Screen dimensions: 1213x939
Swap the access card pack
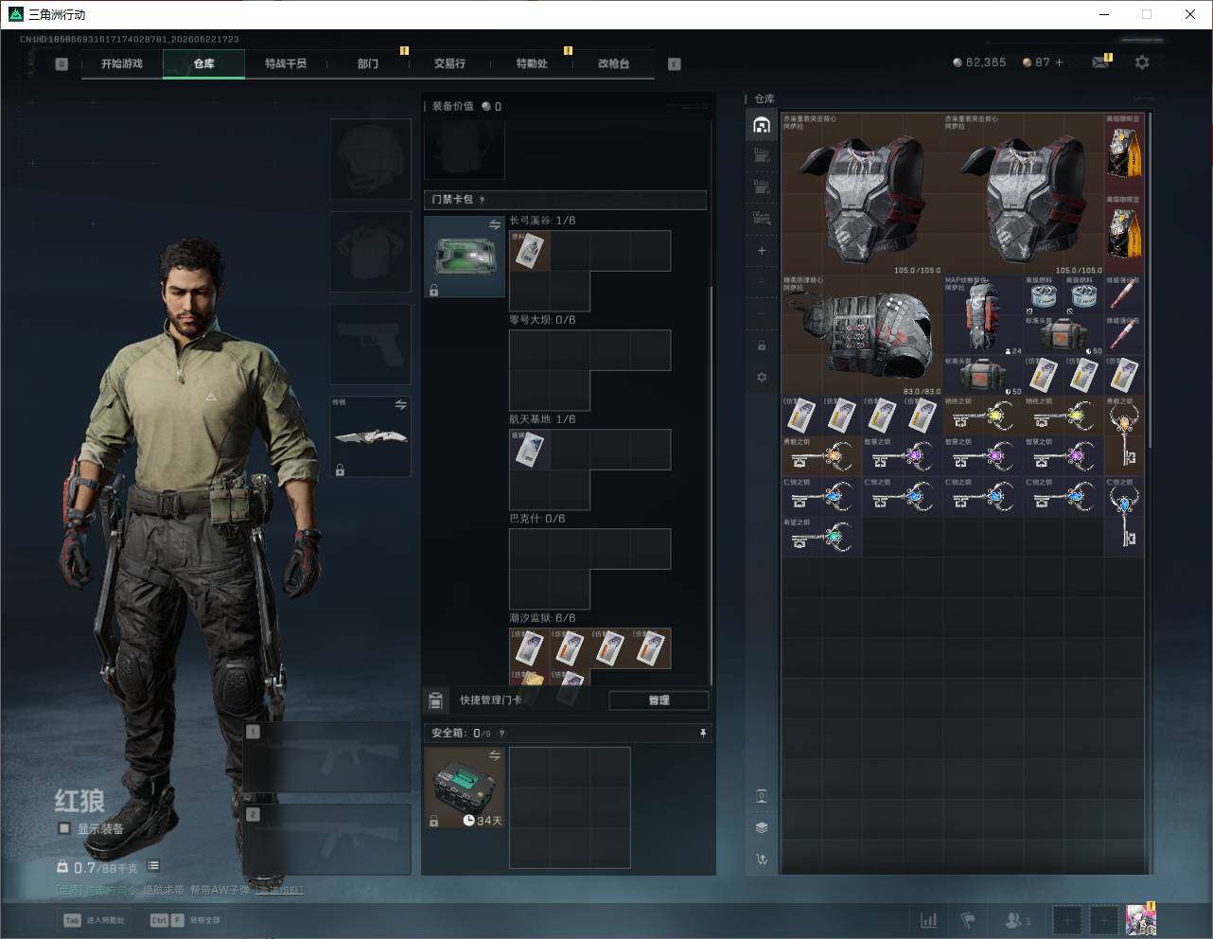tap(495, 224)
